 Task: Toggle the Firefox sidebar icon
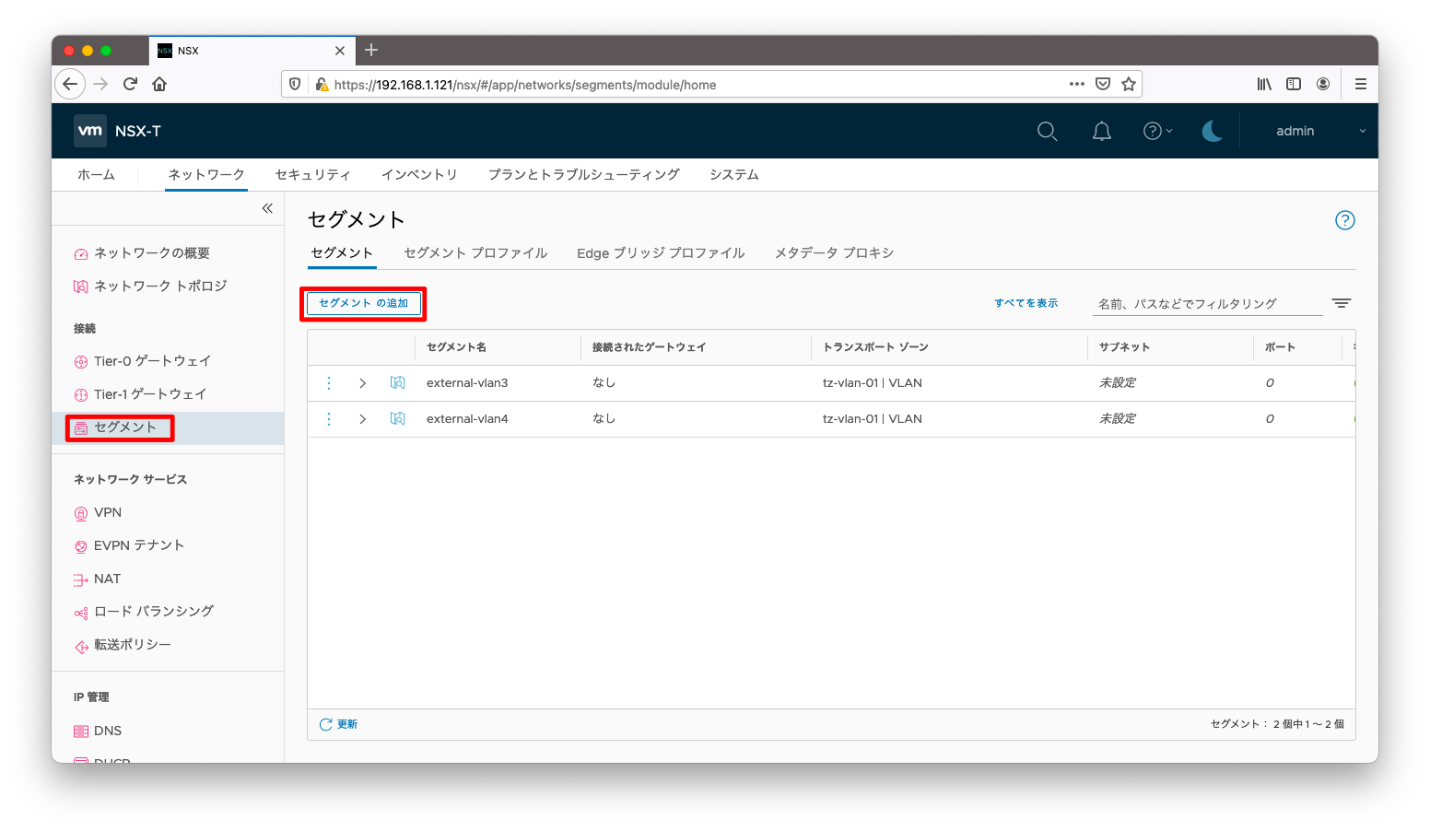click(x=1294, y=84)
